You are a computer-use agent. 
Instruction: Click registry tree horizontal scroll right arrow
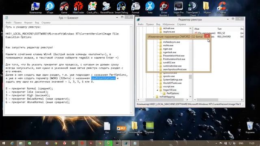pyautogui.click(x=187, y=100)
